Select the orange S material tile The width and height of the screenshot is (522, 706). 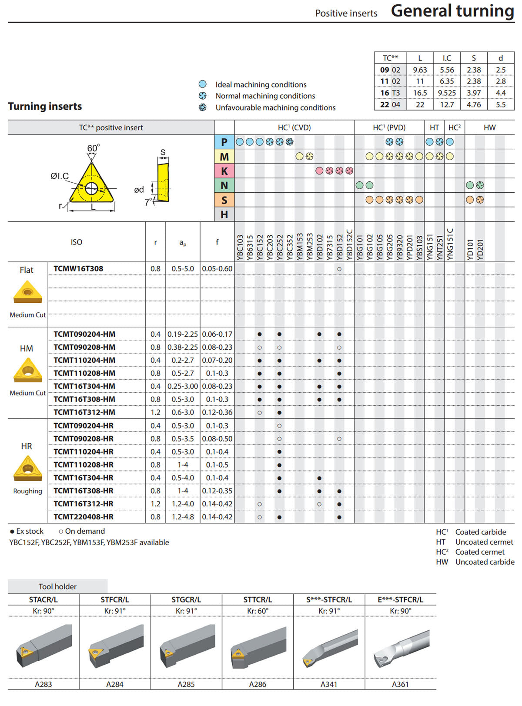(224, 200)
